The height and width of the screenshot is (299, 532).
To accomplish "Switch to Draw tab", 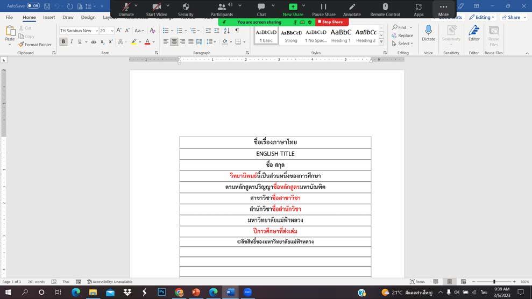I will tap(68, 17).
